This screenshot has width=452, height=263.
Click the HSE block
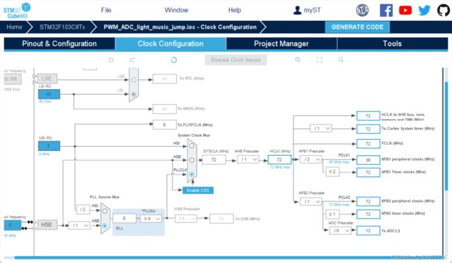coord(47,225)
